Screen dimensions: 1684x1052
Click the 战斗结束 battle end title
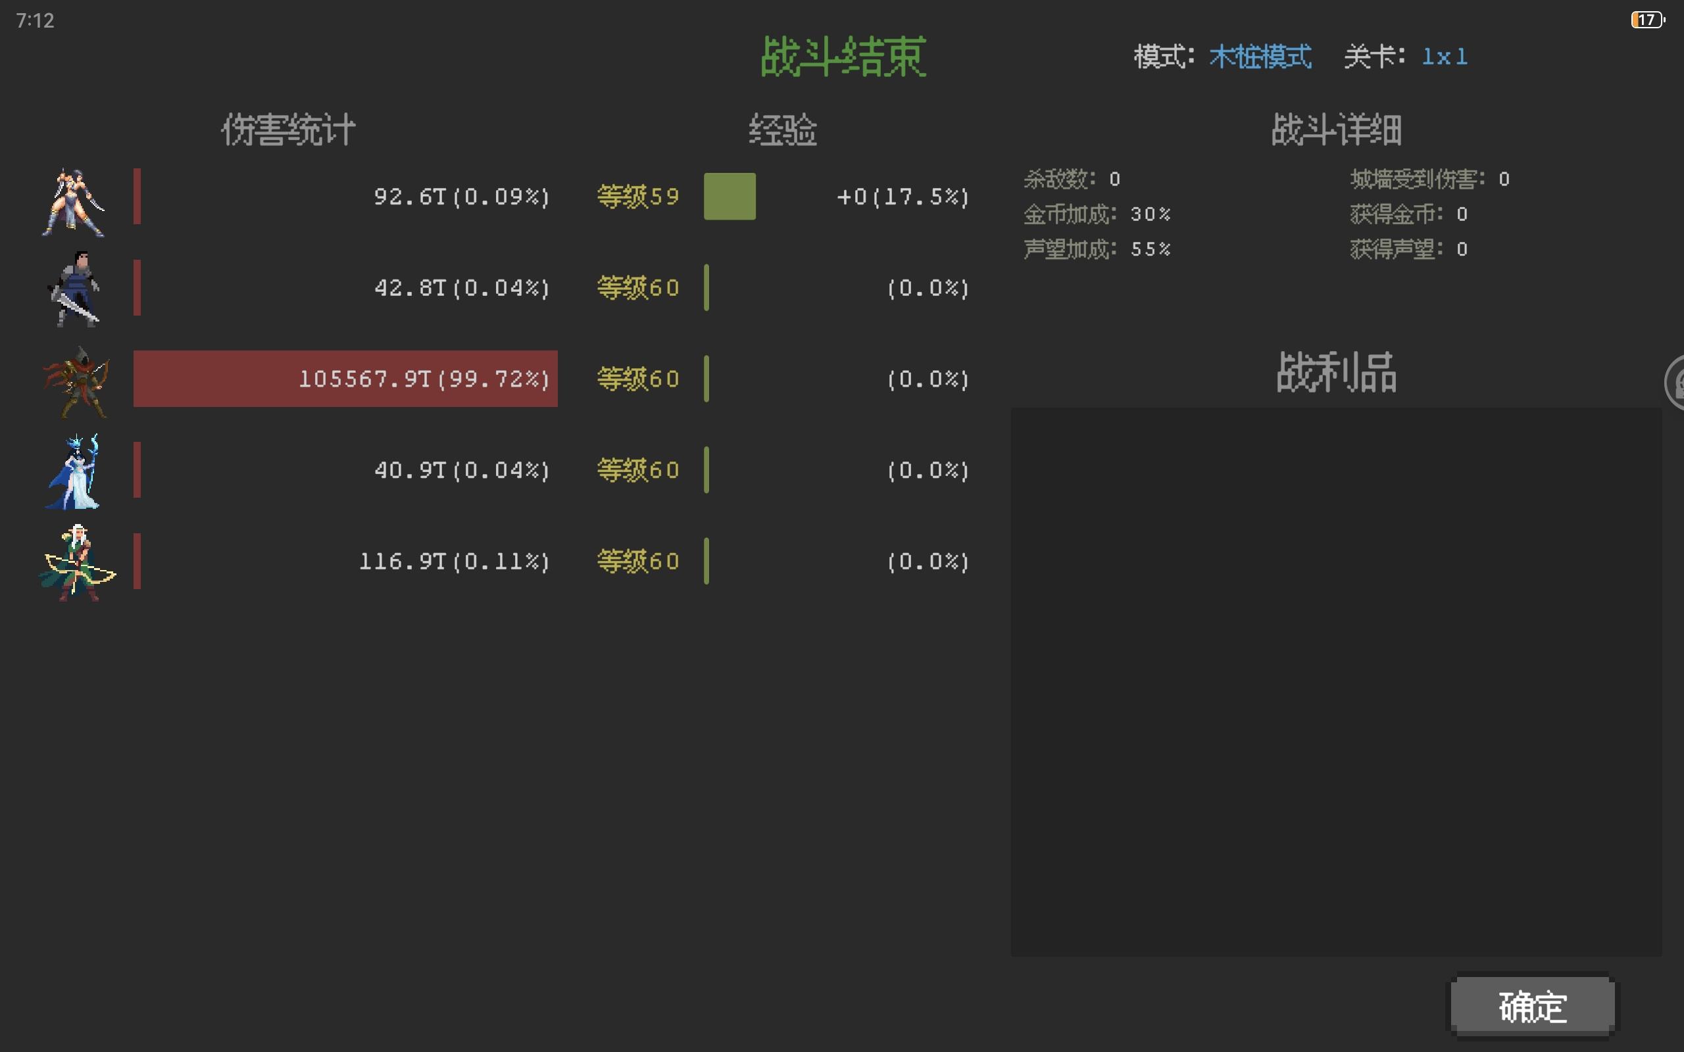point(843,57)
